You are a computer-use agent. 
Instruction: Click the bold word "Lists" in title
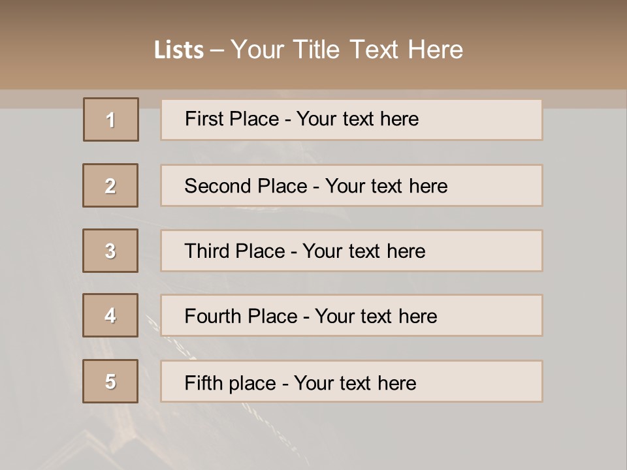[x=179, y=50]
